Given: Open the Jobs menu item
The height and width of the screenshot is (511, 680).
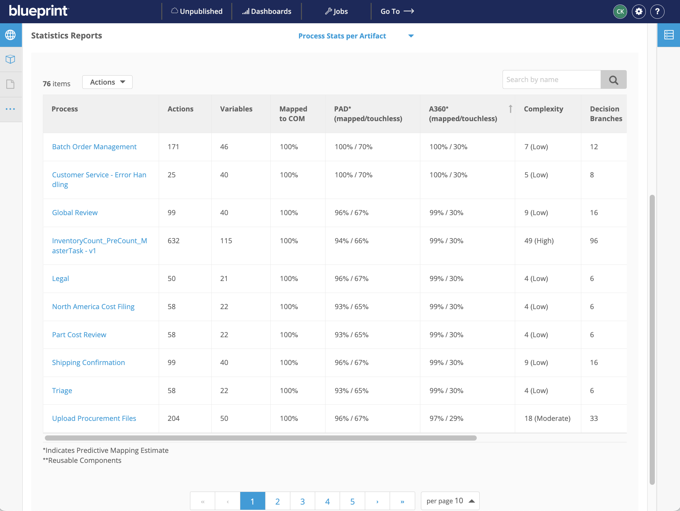Looking at the screenshot, I should pos(336,11).
